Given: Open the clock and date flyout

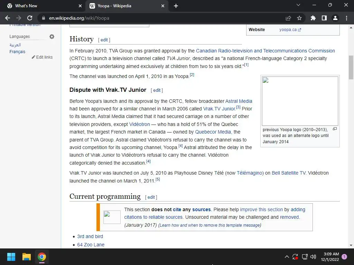Looking at the screenshot, I should tap(330, 257).
